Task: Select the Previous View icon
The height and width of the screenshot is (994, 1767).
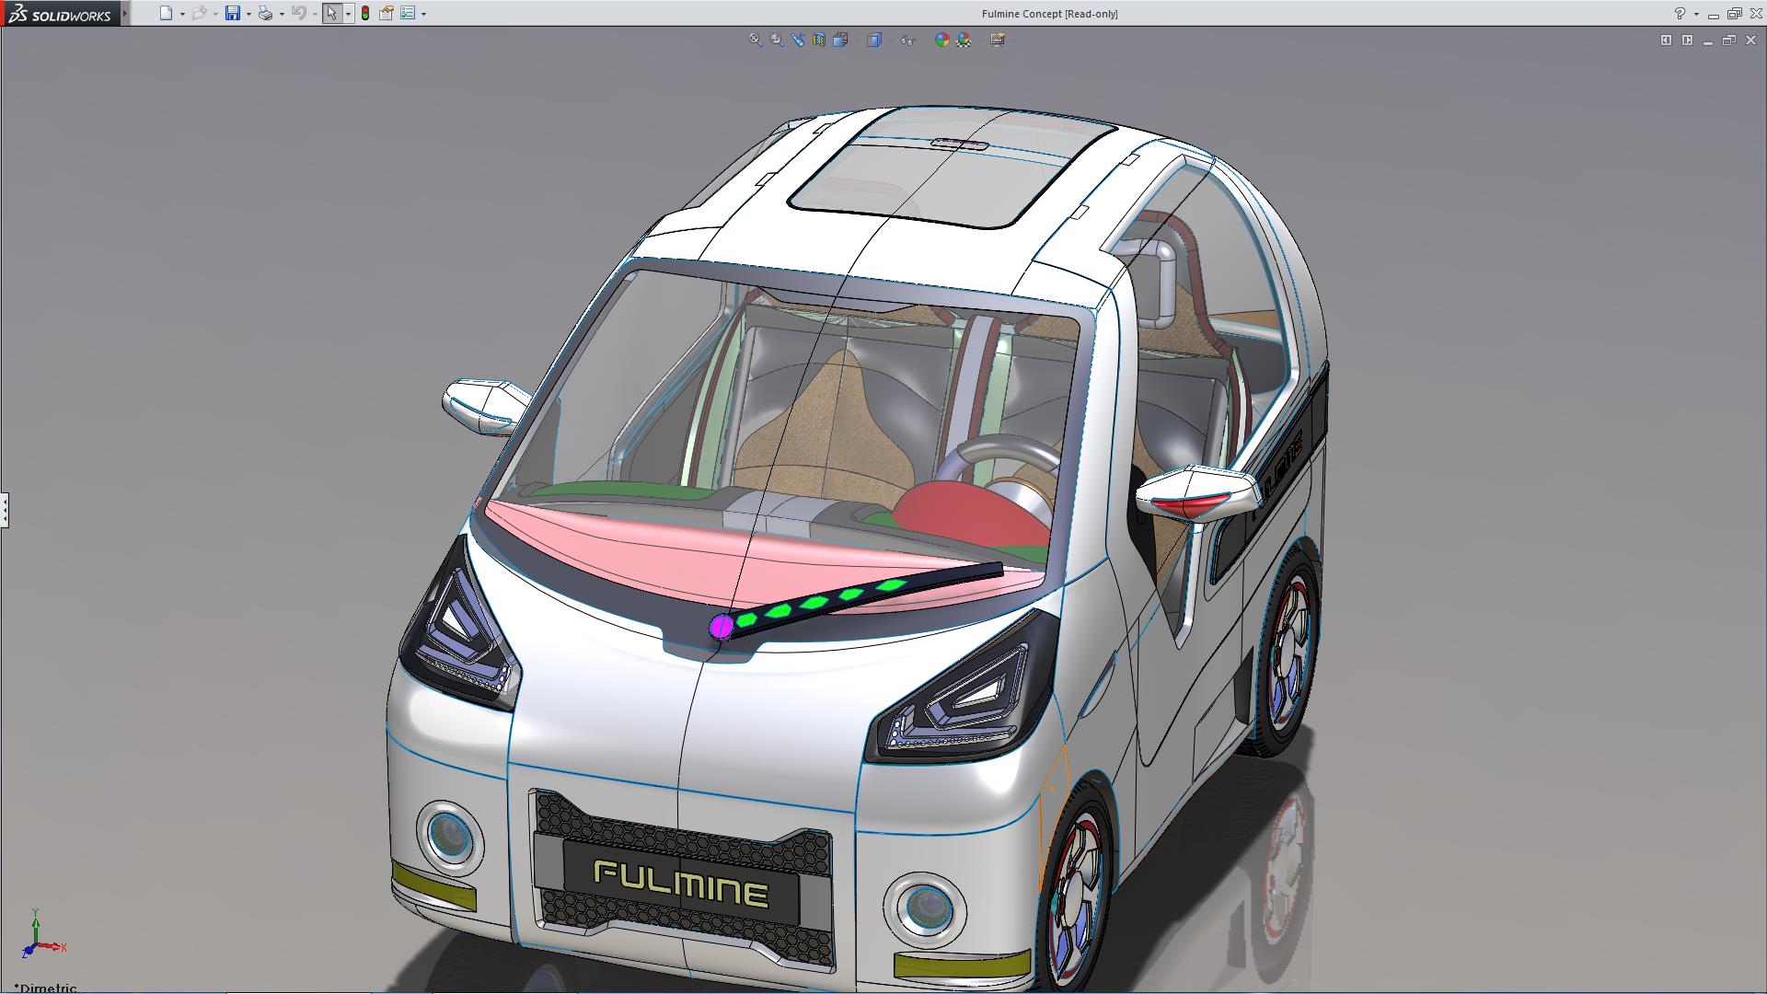Action: [x=798, y=40]
